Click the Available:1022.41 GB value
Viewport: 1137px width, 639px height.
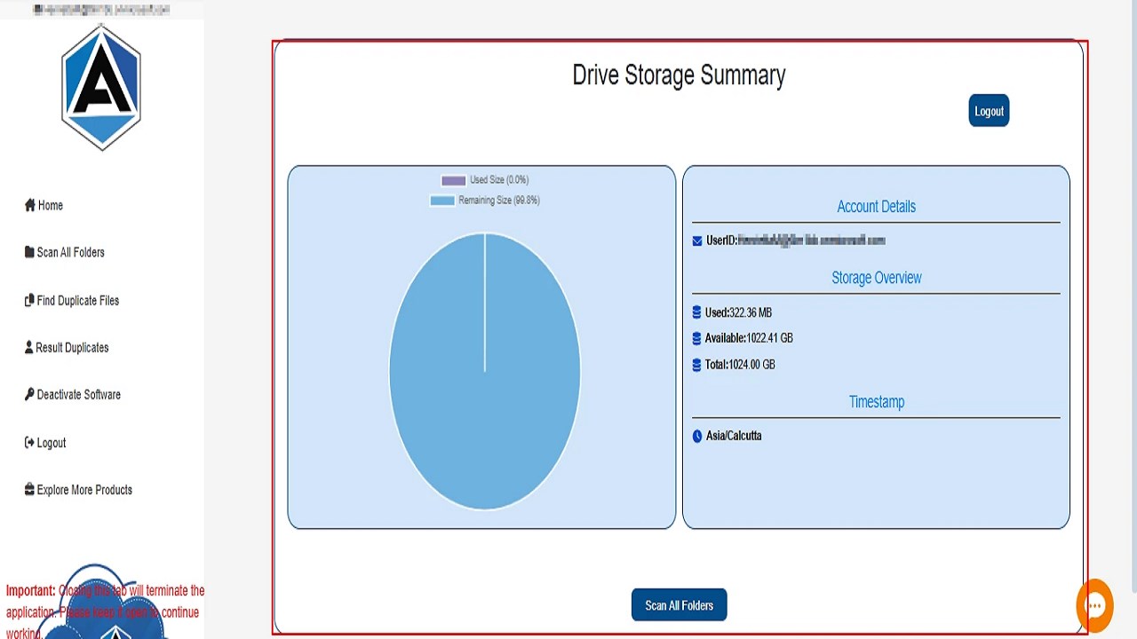point(749,338)
